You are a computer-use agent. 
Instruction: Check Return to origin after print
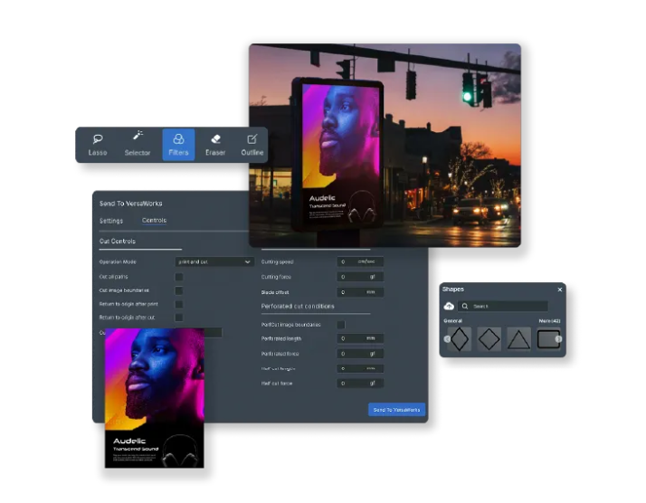(x=179, y=304)
